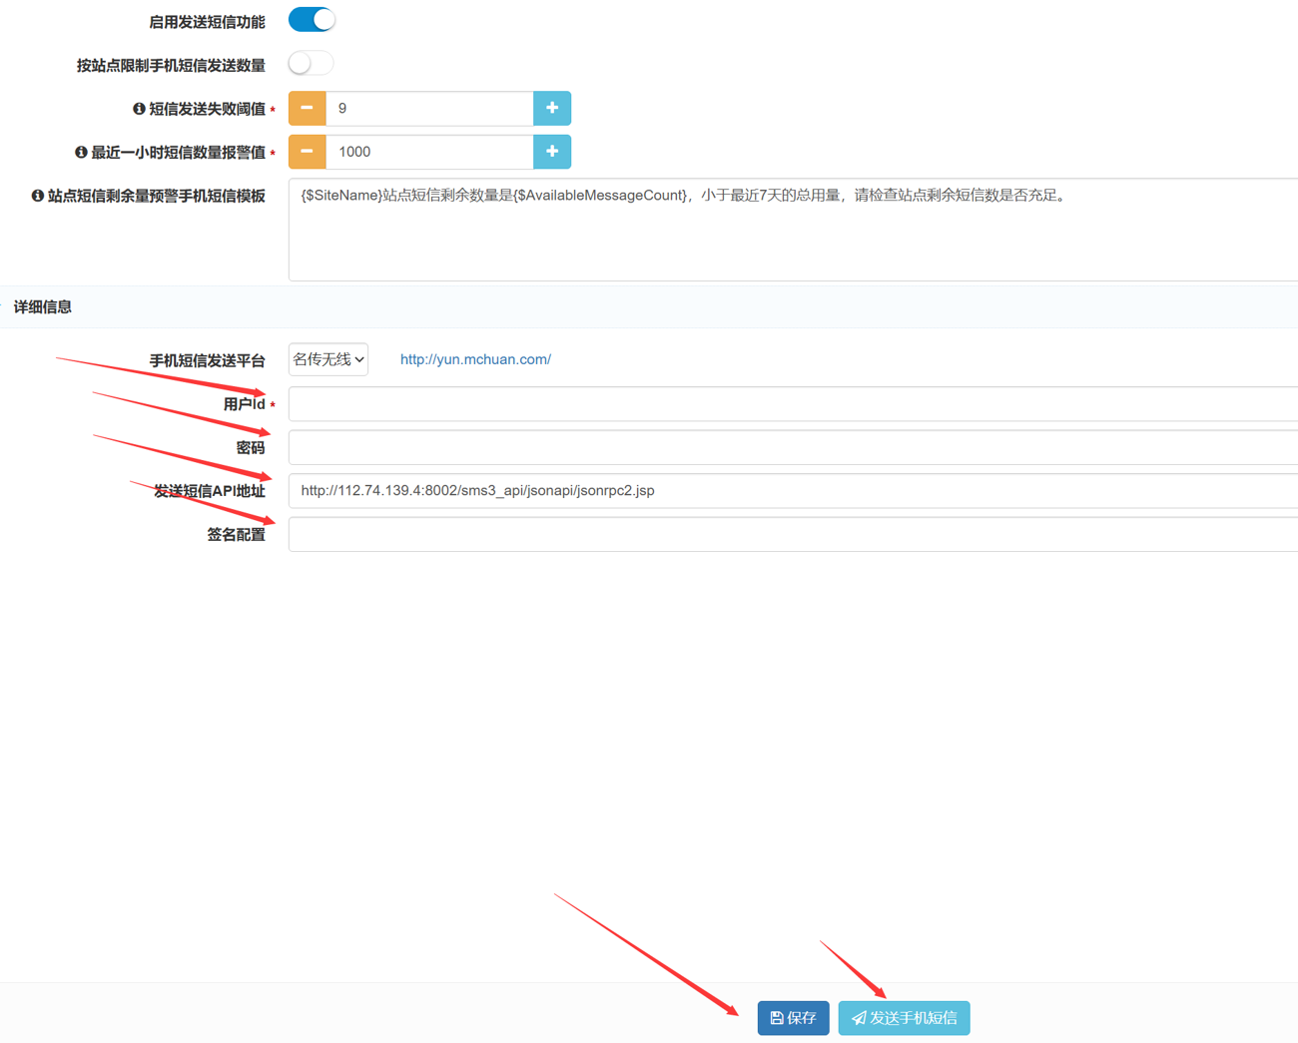The height and width of the screenshot is (1043, 1298).
Task: Click info icon beside 短信发送失败阈值 label
Action: click(x=139, y=109)
